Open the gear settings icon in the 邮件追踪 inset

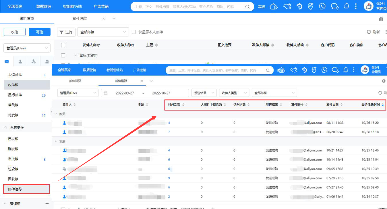(384, 81)
